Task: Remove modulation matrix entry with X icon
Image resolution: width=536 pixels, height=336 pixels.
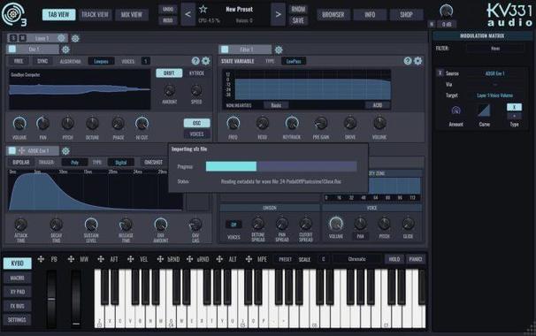Action: pos(440,73)
